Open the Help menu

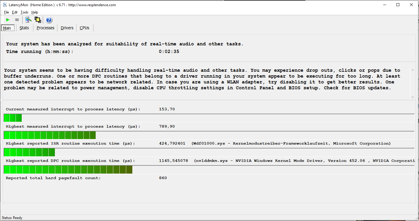[x=35, y=12]
